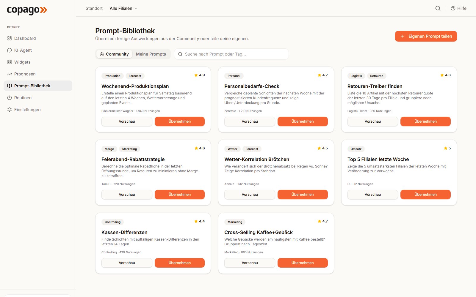This screenshot has width=476, height=297.
Task: Click Übernehmen on Wochenend-Produktionsplan card
Action: click(x=180, y=121)
